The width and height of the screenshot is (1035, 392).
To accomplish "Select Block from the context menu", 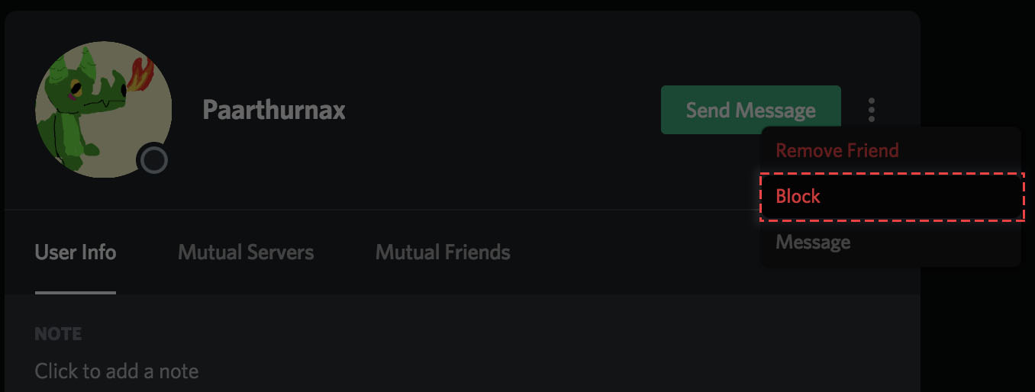I will 892,197.
